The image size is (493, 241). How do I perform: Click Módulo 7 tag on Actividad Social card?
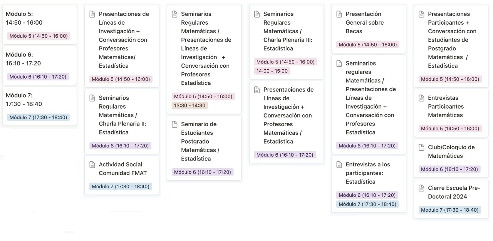click(121, 186)
